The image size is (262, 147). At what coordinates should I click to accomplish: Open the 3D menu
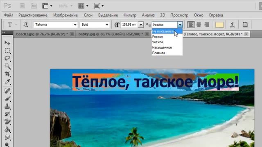click(x=163, y=15)
